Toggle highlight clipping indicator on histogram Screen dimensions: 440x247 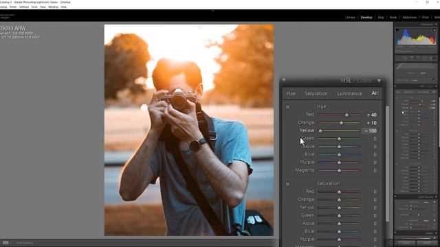pyautogui.click(x=434, y=30)
